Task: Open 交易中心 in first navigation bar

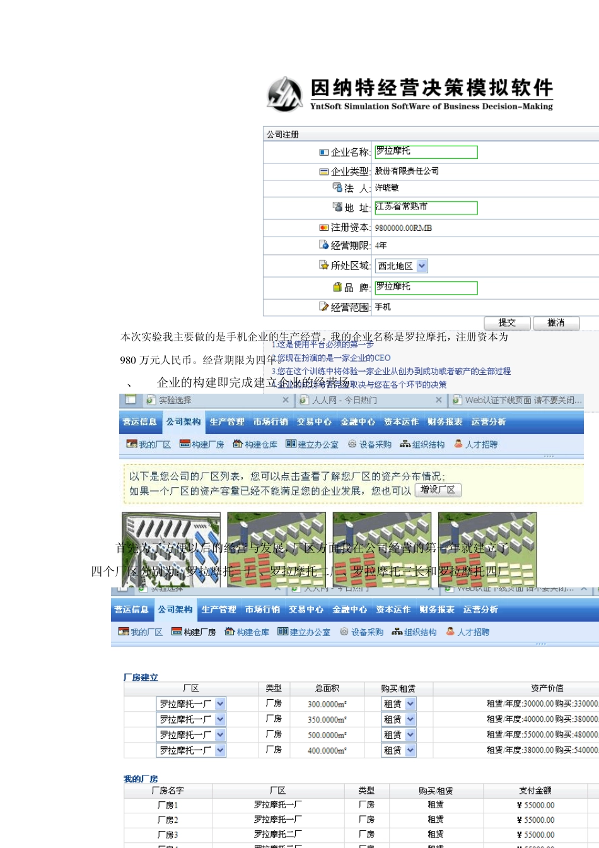Action: coord(314,422)
